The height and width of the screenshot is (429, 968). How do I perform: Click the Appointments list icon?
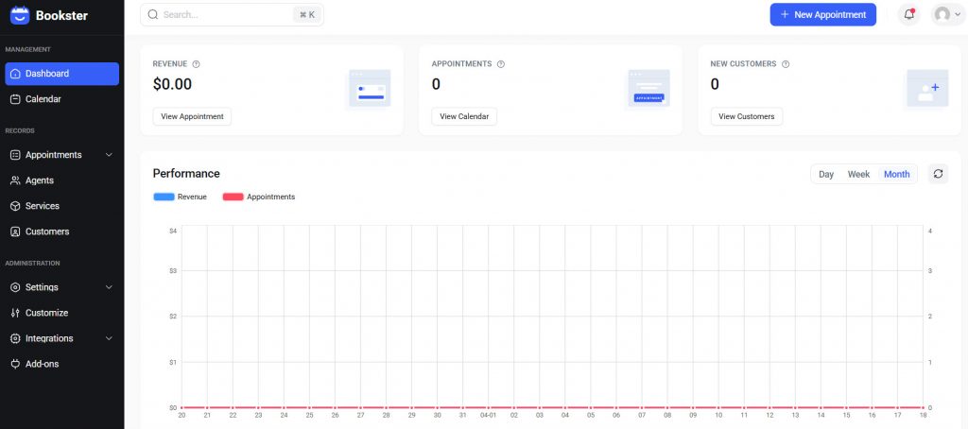(15, 155)
